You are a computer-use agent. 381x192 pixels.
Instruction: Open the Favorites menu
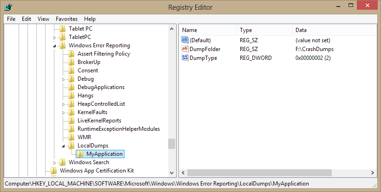66,19
